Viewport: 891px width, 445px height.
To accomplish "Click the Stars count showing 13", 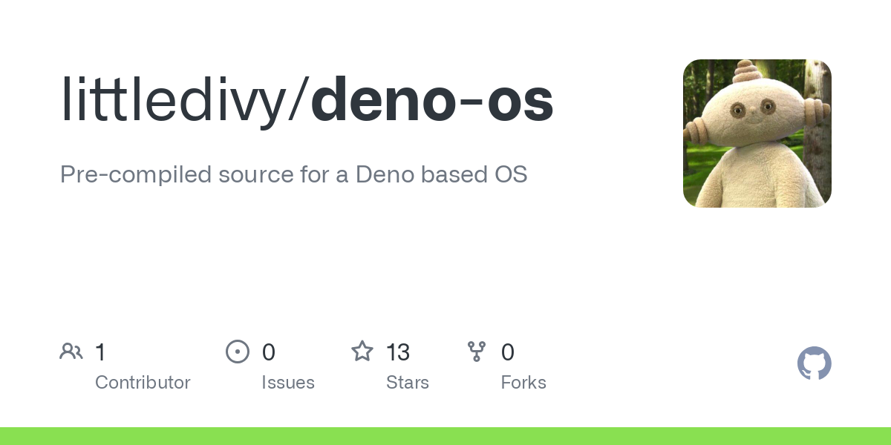I will (x=399, y=352).
